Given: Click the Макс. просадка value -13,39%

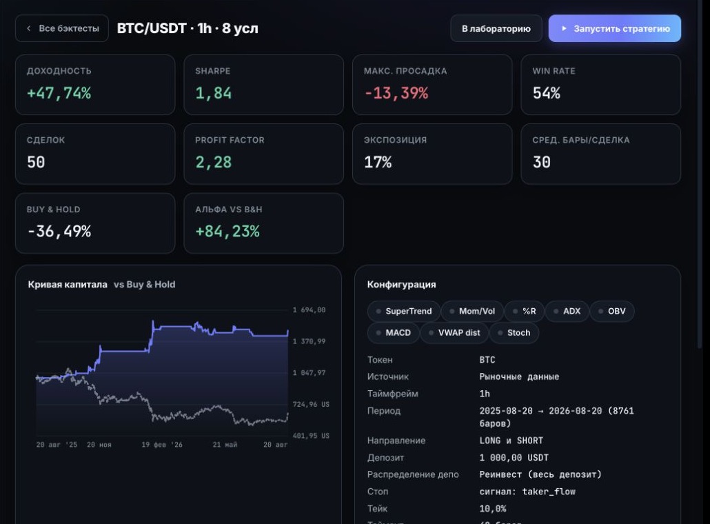Looking at the screenshot, I should point(396,93).
